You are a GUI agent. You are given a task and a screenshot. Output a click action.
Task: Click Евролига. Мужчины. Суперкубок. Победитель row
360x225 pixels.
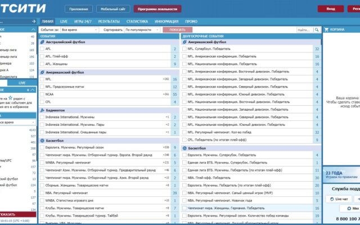coord(251,155)
